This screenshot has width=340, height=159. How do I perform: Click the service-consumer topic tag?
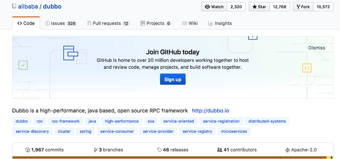tap(117, 131)
